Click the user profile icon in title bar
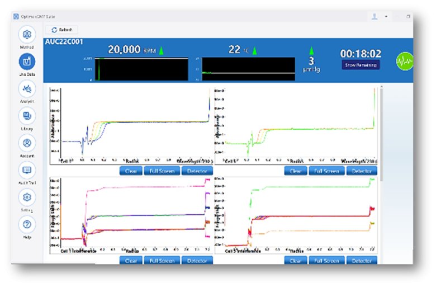Image resolution: width=436 pixels, height=287 pixels. tap(375, 17)
